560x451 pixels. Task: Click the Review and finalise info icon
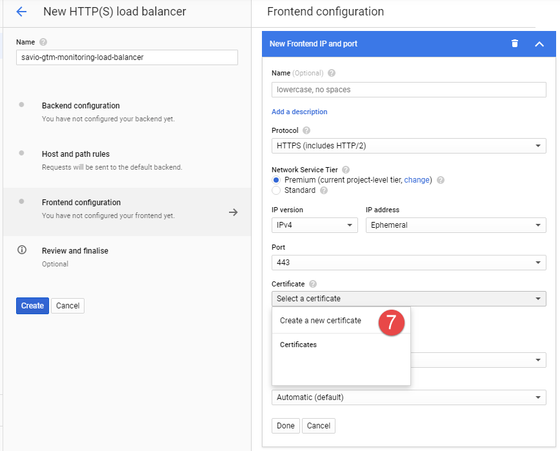(22, 250)
